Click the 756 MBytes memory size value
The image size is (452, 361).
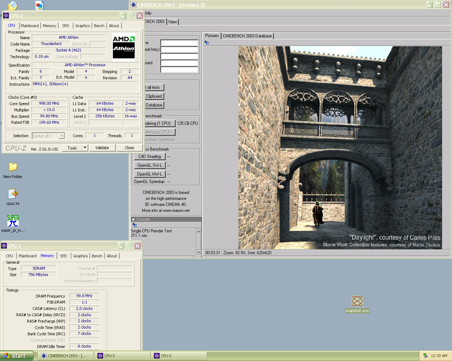38,275
